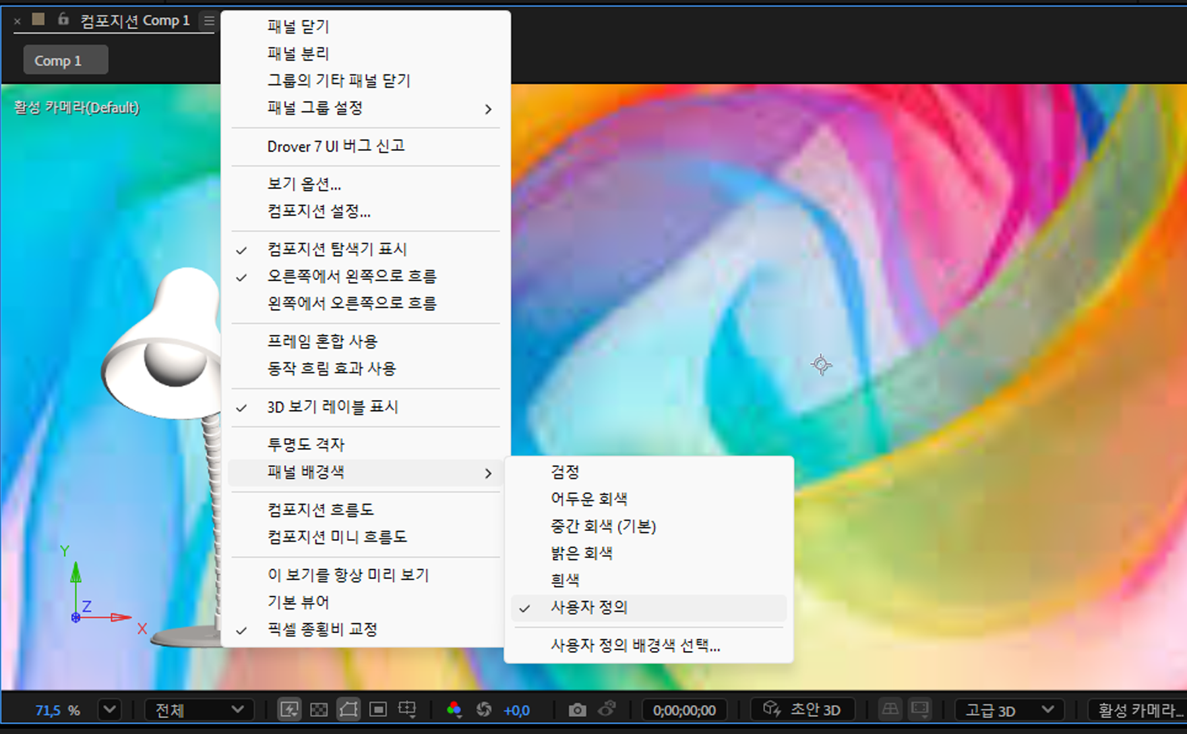Image resolution: width=1187 pixels, height=734 pixels.
Task: Take a snapshot with the camera icon
Action: tap(577, 710)
